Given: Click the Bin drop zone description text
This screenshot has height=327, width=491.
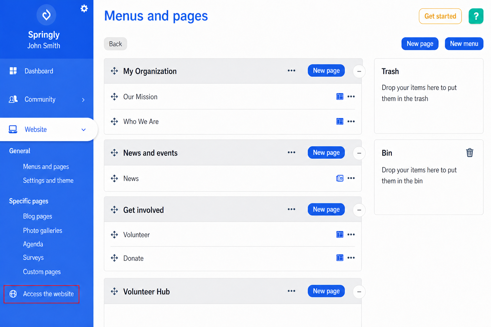Looking at the screenshot, I should coord(419,175).
